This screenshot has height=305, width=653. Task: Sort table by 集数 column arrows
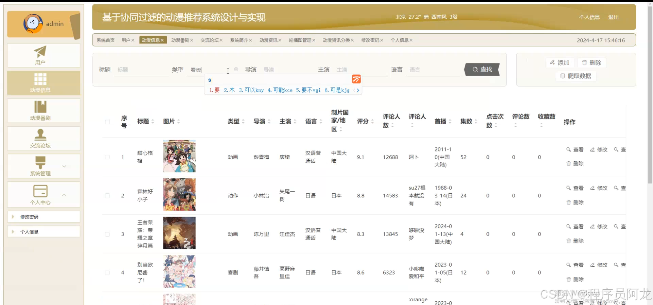tap(476, 121)
